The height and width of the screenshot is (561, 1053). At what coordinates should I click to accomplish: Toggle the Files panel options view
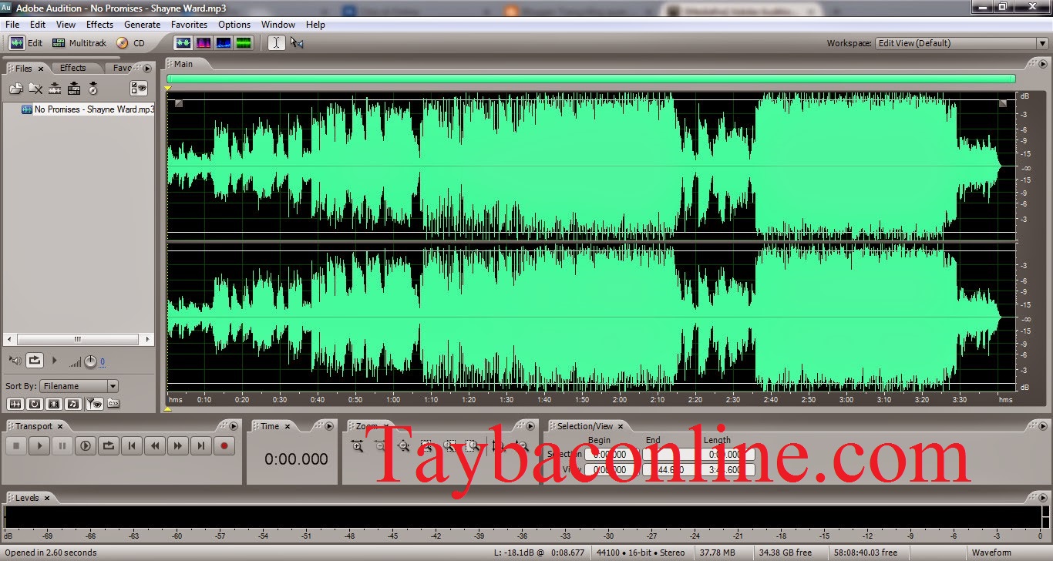point(139,89)
